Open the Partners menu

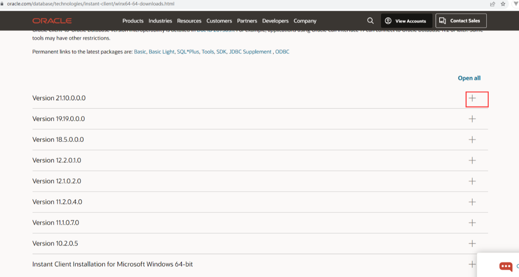point(247,21)
